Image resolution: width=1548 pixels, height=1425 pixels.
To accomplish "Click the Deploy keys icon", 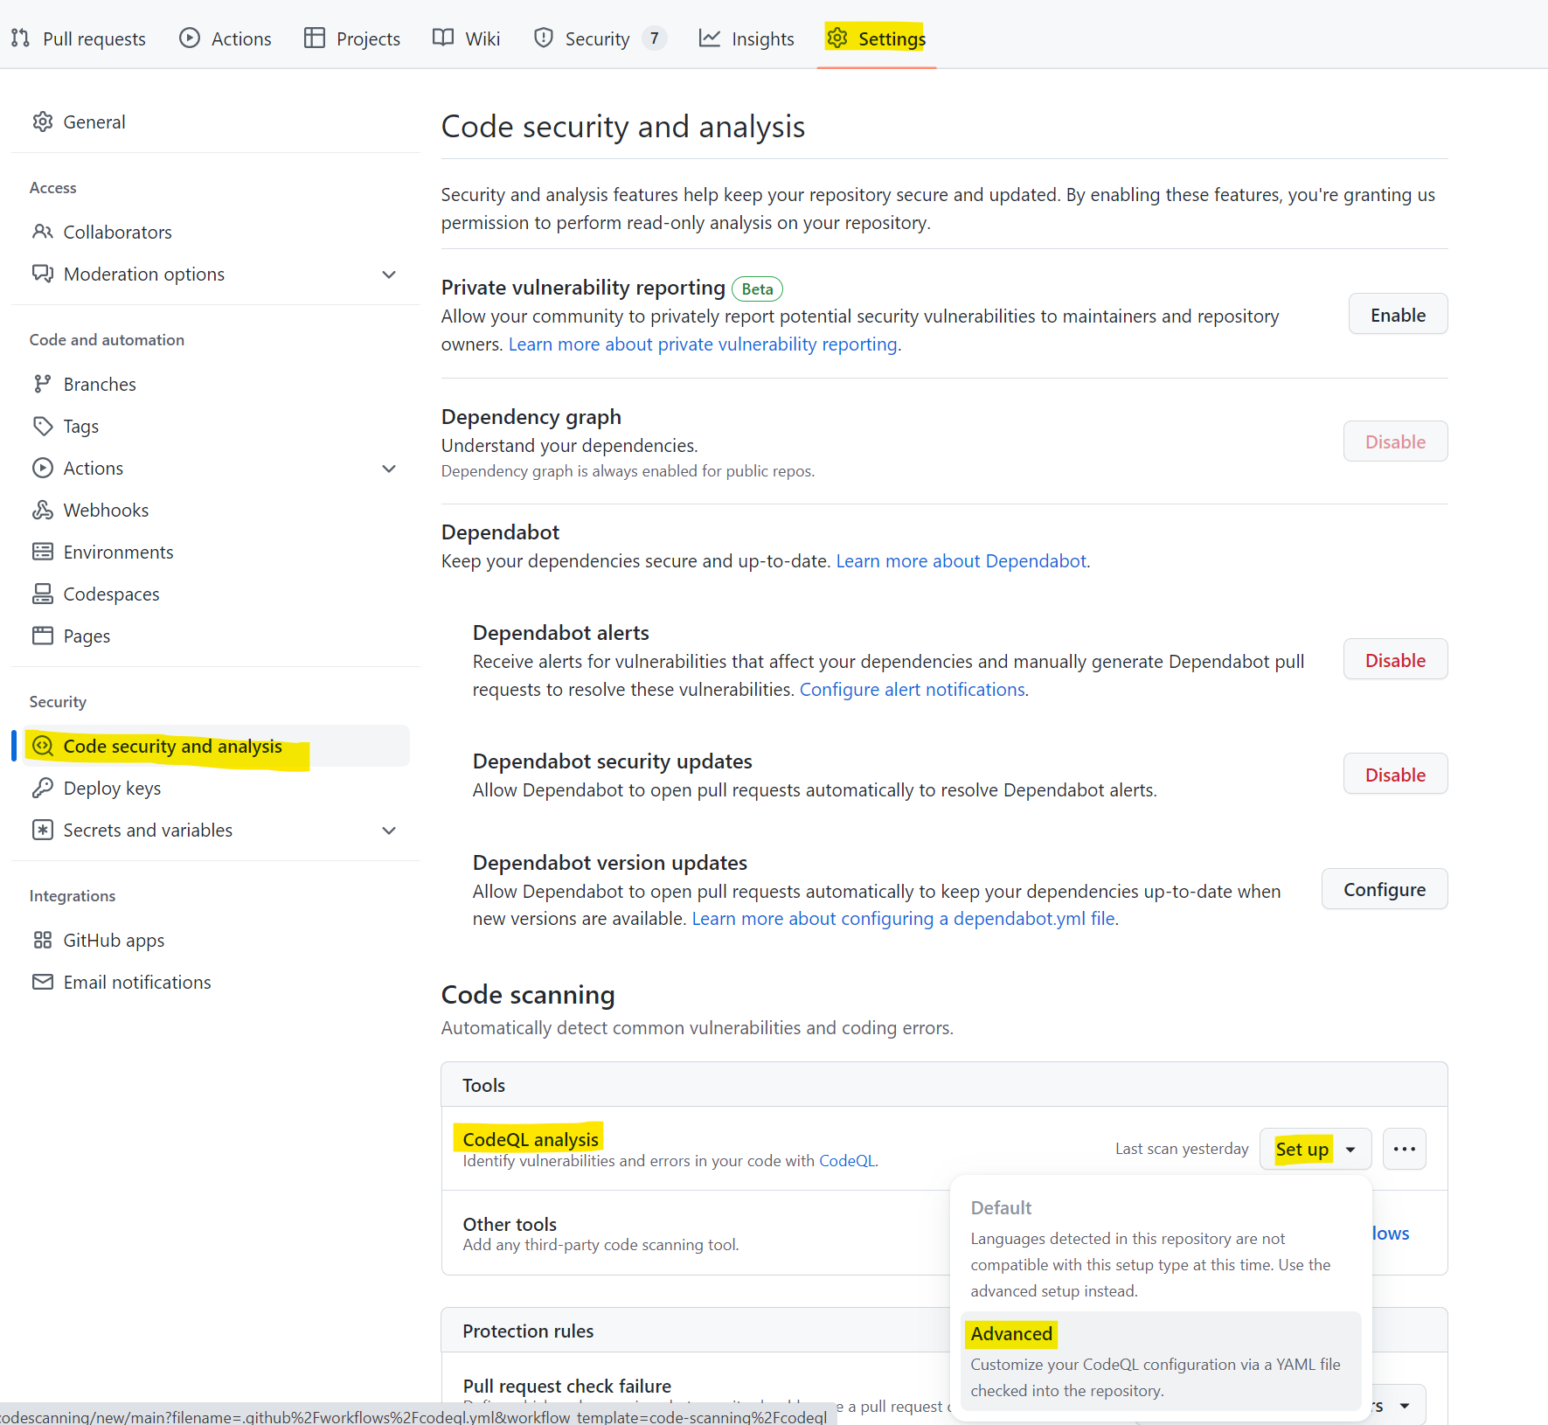I will coord(43,788).
